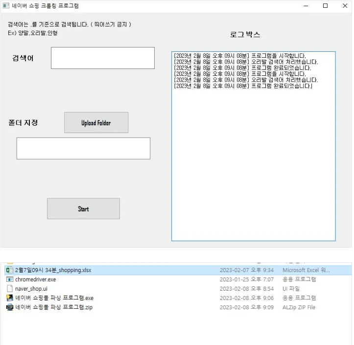Select the 네이버 쇼핑몰 파싱 프로그램.zip ALZip icon

10,307
